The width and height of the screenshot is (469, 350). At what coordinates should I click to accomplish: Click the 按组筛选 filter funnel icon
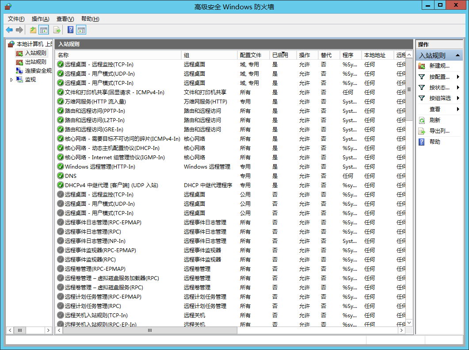422,98
